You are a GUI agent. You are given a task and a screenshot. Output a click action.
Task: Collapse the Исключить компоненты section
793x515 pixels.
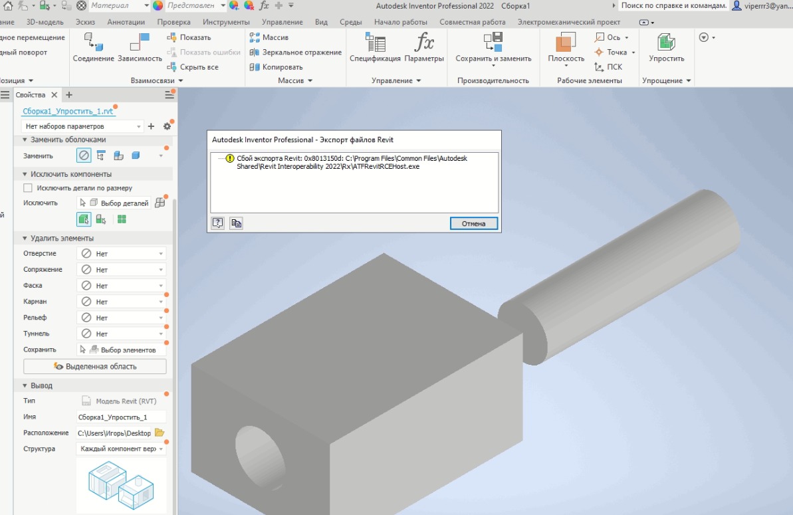(x=25, y=174)
